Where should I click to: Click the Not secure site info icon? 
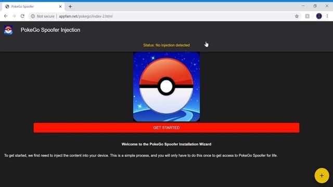click(x=33, y=16)
